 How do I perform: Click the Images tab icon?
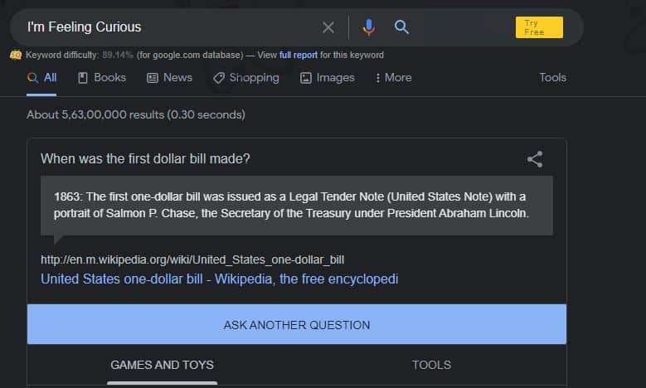[306, 78]
